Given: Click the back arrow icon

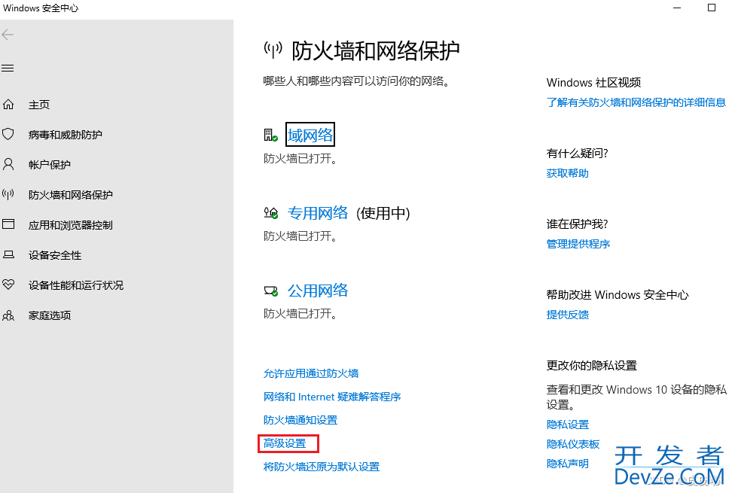Looking at the screenshot, I should pos(8,35).
